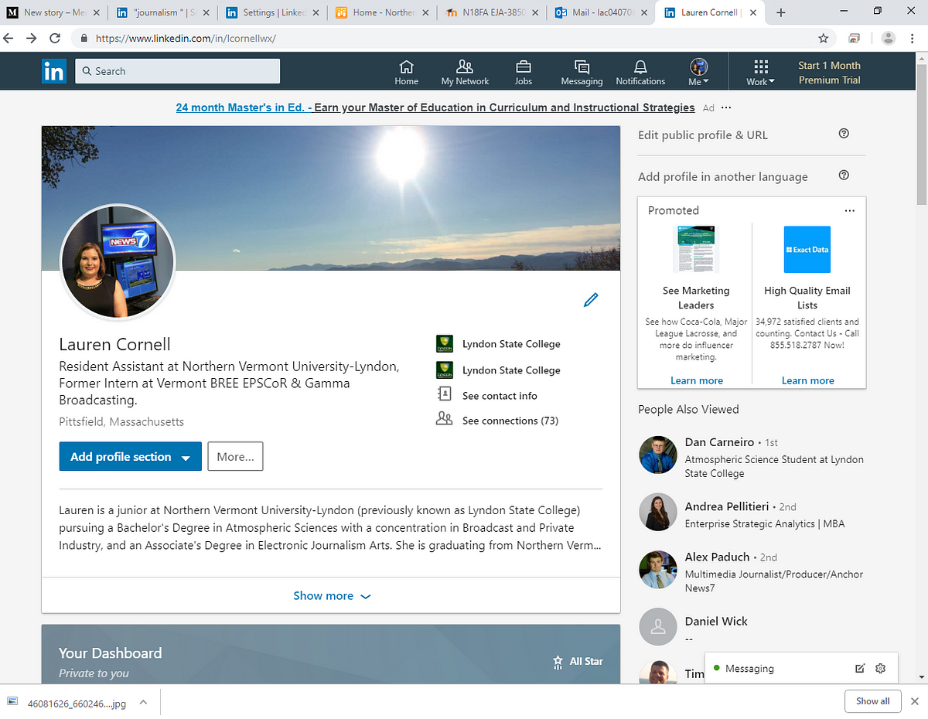Expand the Work apps menu
This screenshot has height=719, width=928.
(x=761, y=73)
